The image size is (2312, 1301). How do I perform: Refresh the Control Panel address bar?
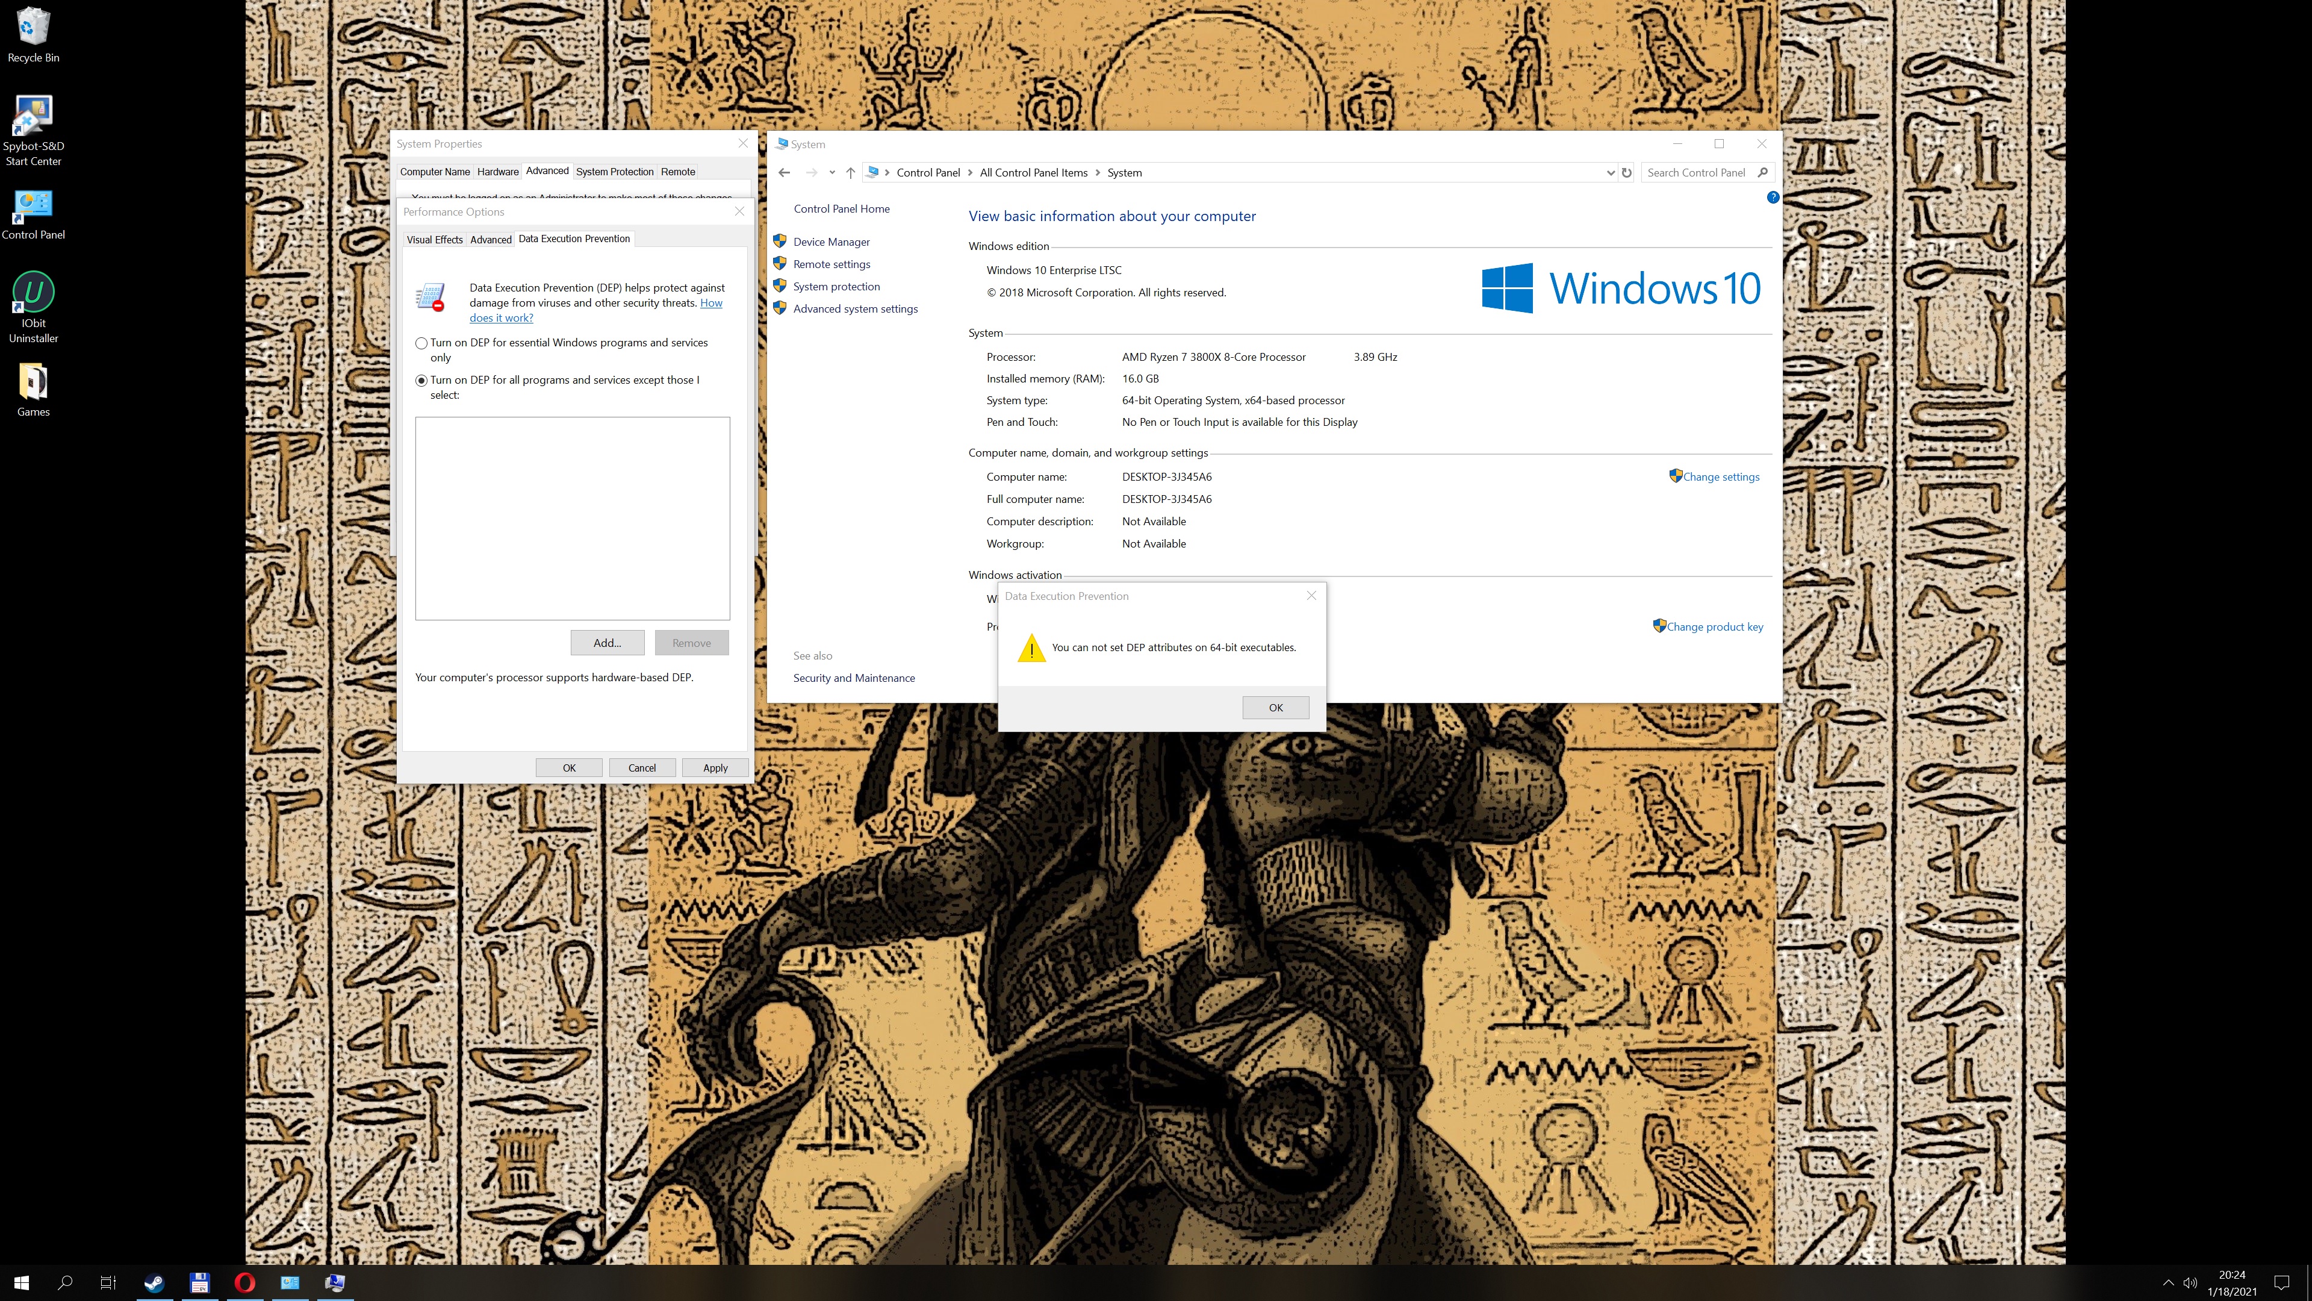pyautogui.click(x=1626, y=172)
